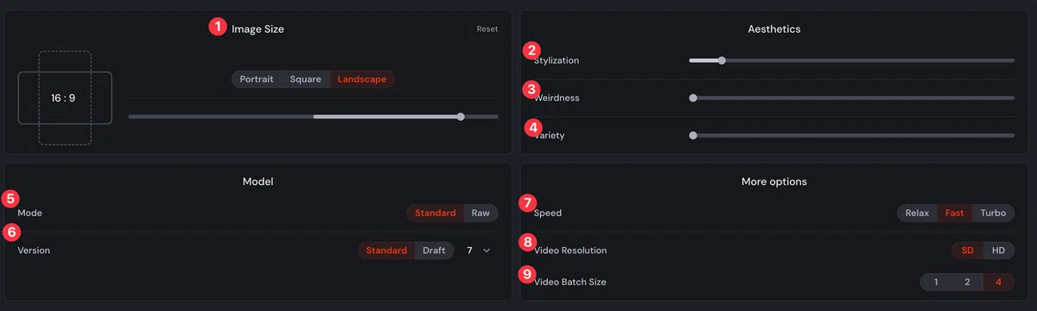
Task: Reset the image size settings
Action: [487, 29]
